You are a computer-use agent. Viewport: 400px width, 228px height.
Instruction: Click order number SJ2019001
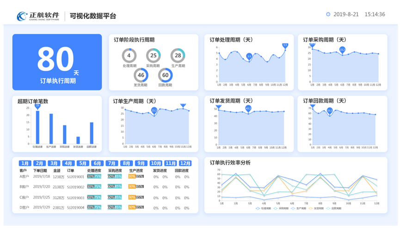pyautogui.click(x=75, y=177)
